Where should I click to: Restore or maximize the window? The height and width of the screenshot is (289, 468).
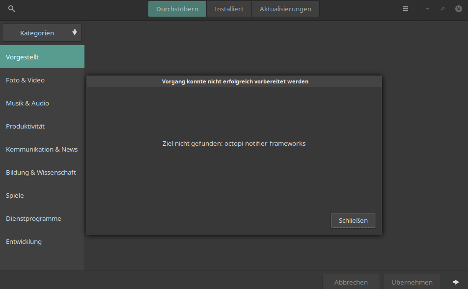pyautogui.click(x=443, y=9)
